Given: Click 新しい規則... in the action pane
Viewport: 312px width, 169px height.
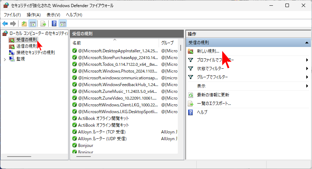Looking at the screenshot, I should pyautogui.click(x=208, y=51).
